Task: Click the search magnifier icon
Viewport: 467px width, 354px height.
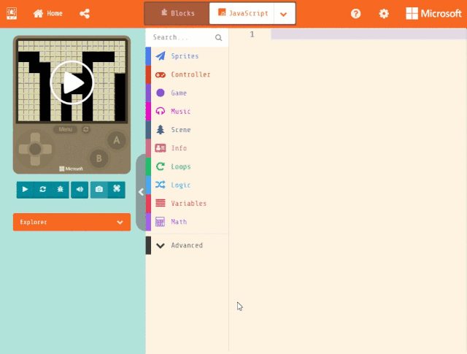Action: [219, 37]
